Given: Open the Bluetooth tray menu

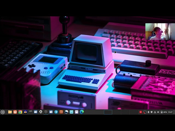Looking at the screenshot, I should pos(148,112).
